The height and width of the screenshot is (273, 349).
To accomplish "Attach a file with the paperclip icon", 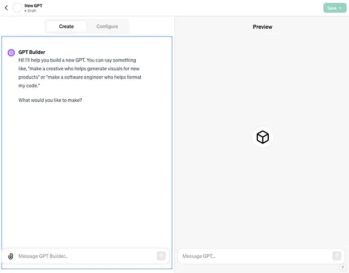I will pos(10,256).
